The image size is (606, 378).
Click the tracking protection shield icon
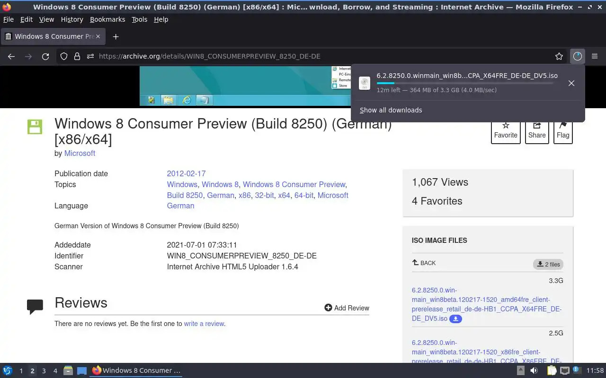click(x=64, y=56)
